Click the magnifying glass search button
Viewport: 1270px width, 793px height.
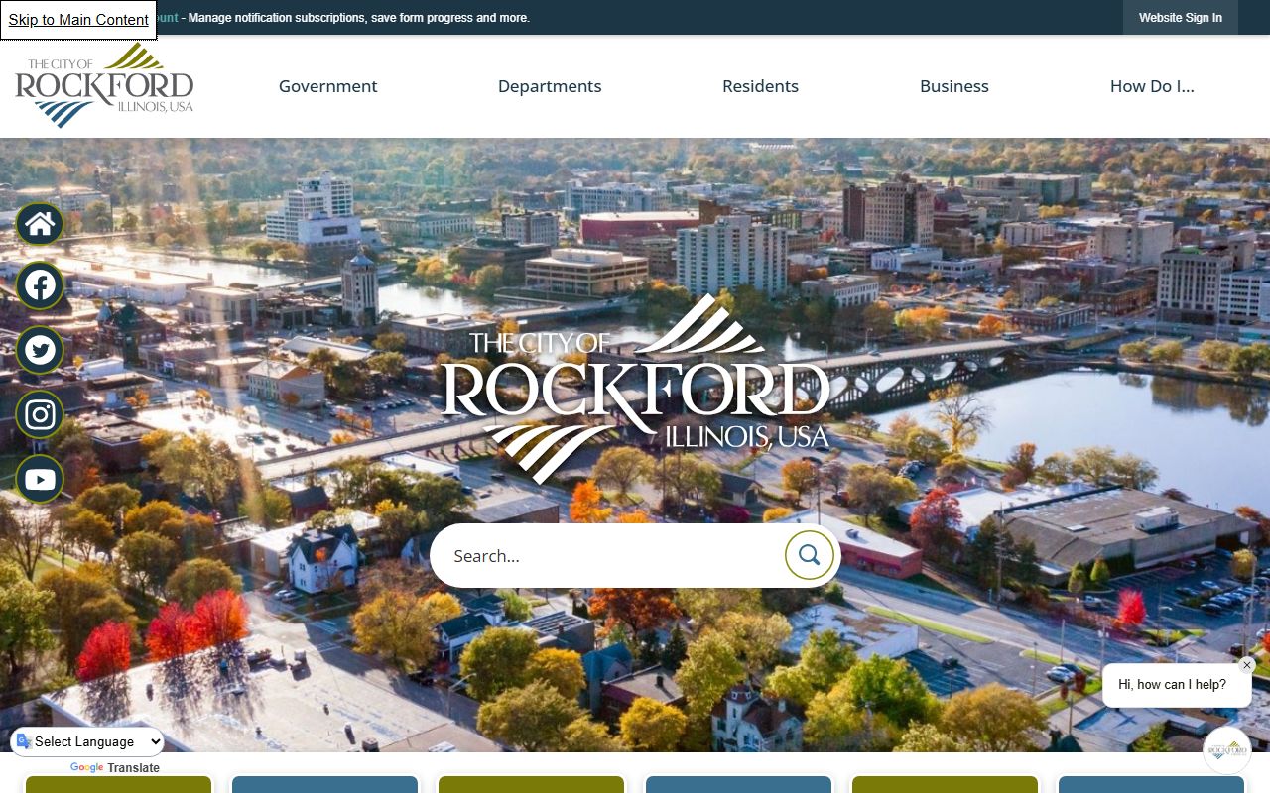coord(809,555)
